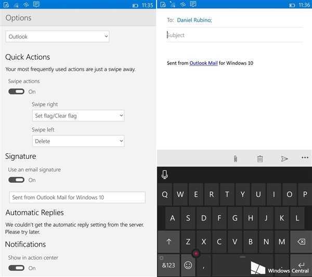Open the emoji smiley key

coord(188,265)
